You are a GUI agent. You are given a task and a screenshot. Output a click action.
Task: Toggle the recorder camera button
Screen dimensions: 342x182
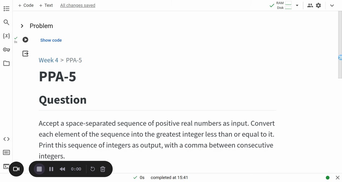(x=16, y=169)
